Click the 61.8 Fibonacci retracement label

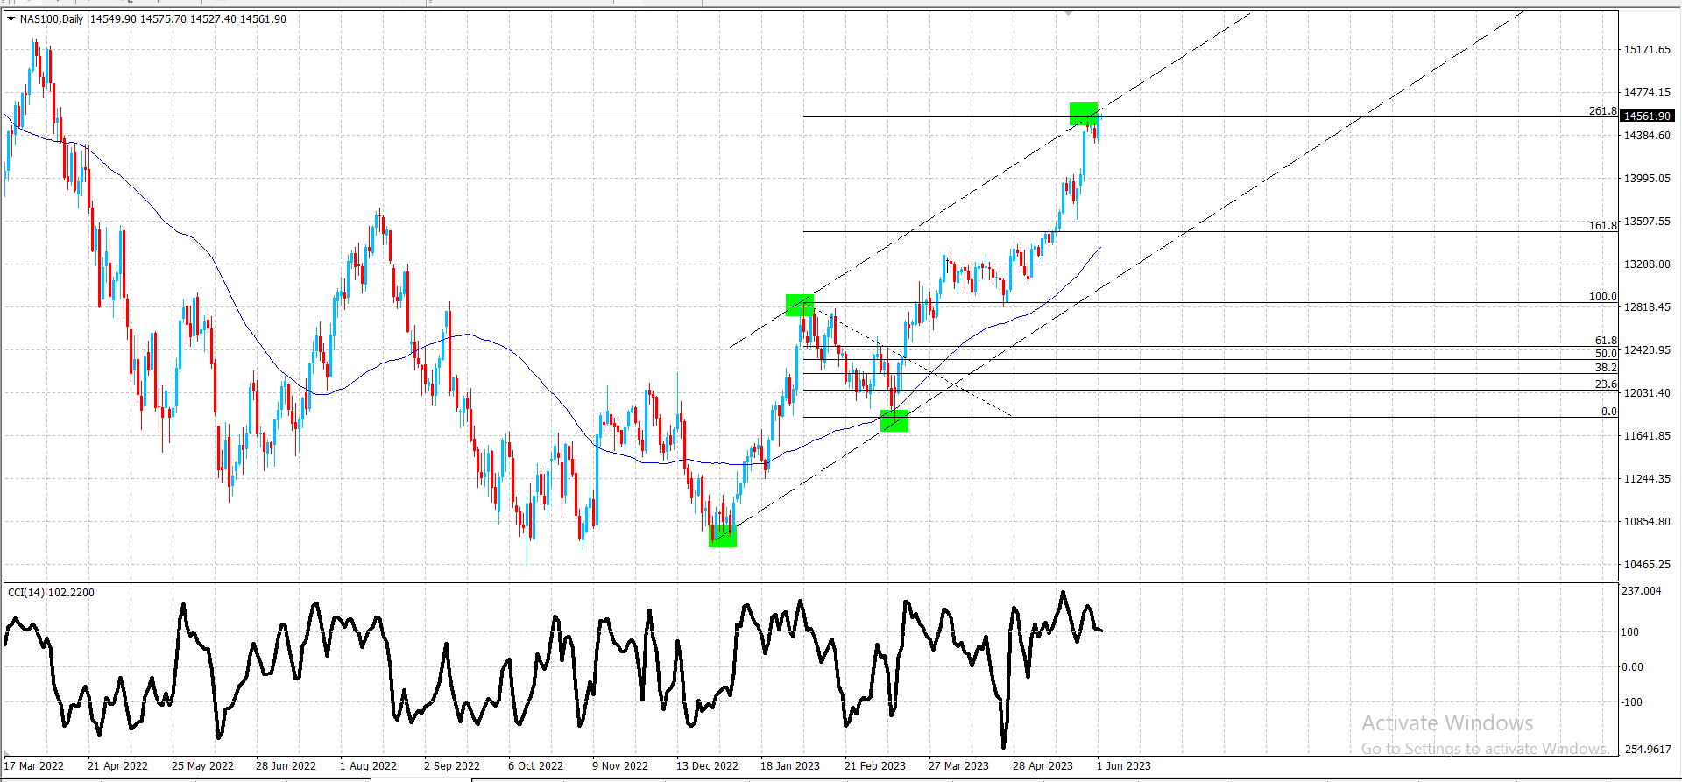tap(1606, 341)
